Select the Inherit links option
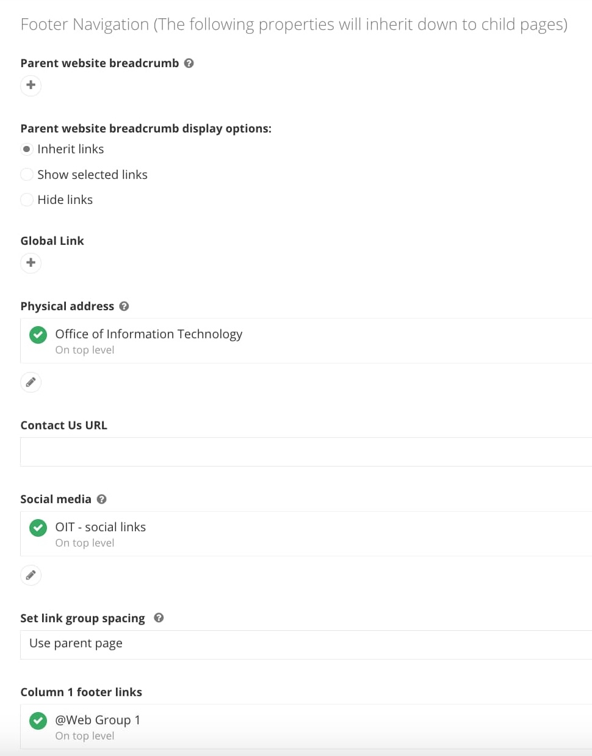 pos(27,149)
